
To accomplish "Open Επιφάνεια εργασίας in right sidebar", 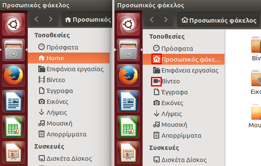I will point(184,70).
